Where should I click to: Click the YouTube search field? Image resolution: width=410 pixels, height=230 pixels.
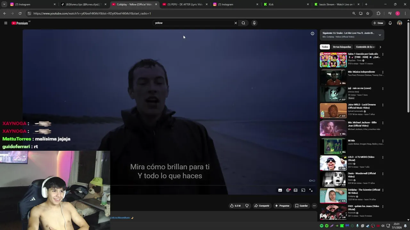click(x=194, y=23)
